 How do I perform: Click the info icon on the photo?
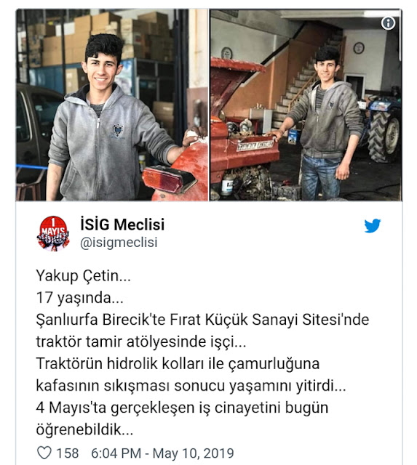(388, 23)
